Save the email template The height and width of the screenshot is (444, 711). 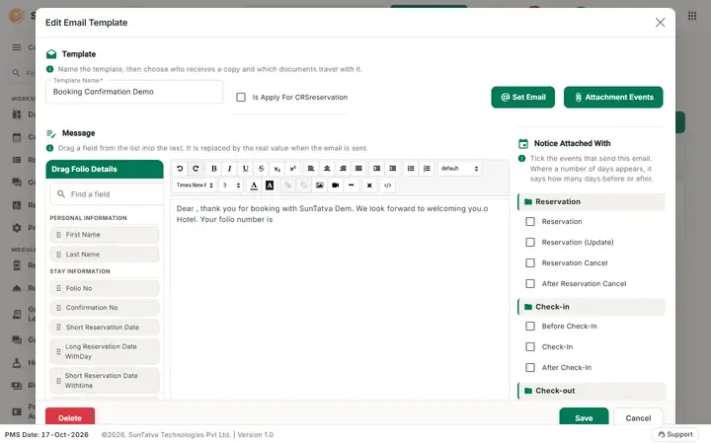[584, 417]
